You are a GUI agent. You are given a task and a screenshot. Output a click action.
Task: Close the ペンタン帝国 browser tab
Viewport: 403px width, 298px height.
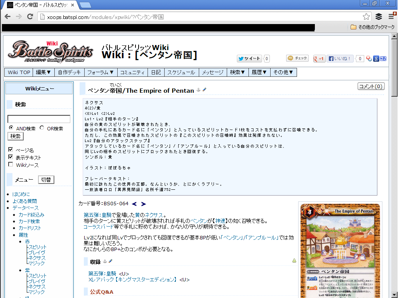pyautogui.click(x=73, y=5)
